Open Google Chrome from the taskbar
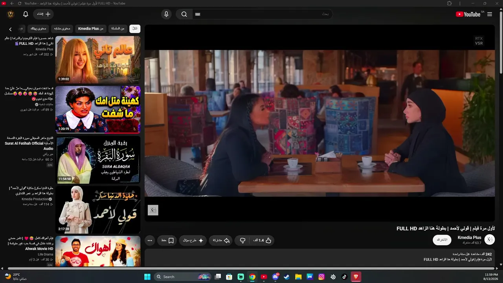This screenshot has height=283, width=503. 252,277
